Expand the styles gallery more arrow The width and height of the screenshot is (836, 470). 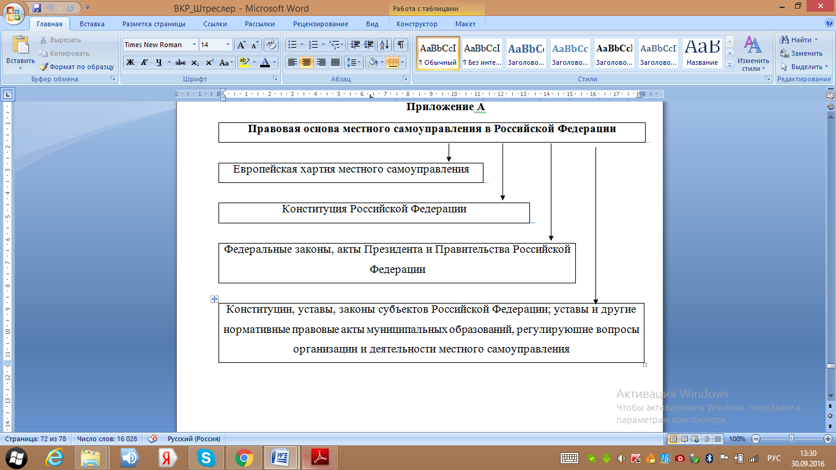click(x=730, y=67)
